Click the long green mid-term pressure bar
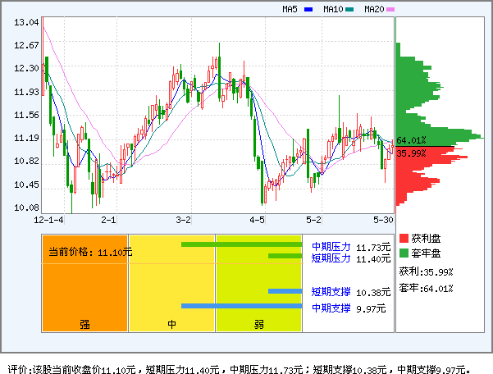493x374 pixels. pos(241,244)
